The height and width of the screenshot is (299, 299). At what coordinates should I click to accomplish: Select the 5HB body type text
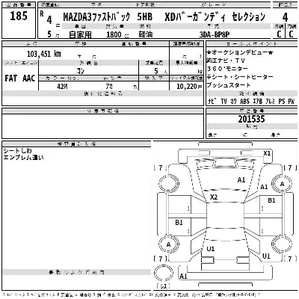tap(145, 16)
